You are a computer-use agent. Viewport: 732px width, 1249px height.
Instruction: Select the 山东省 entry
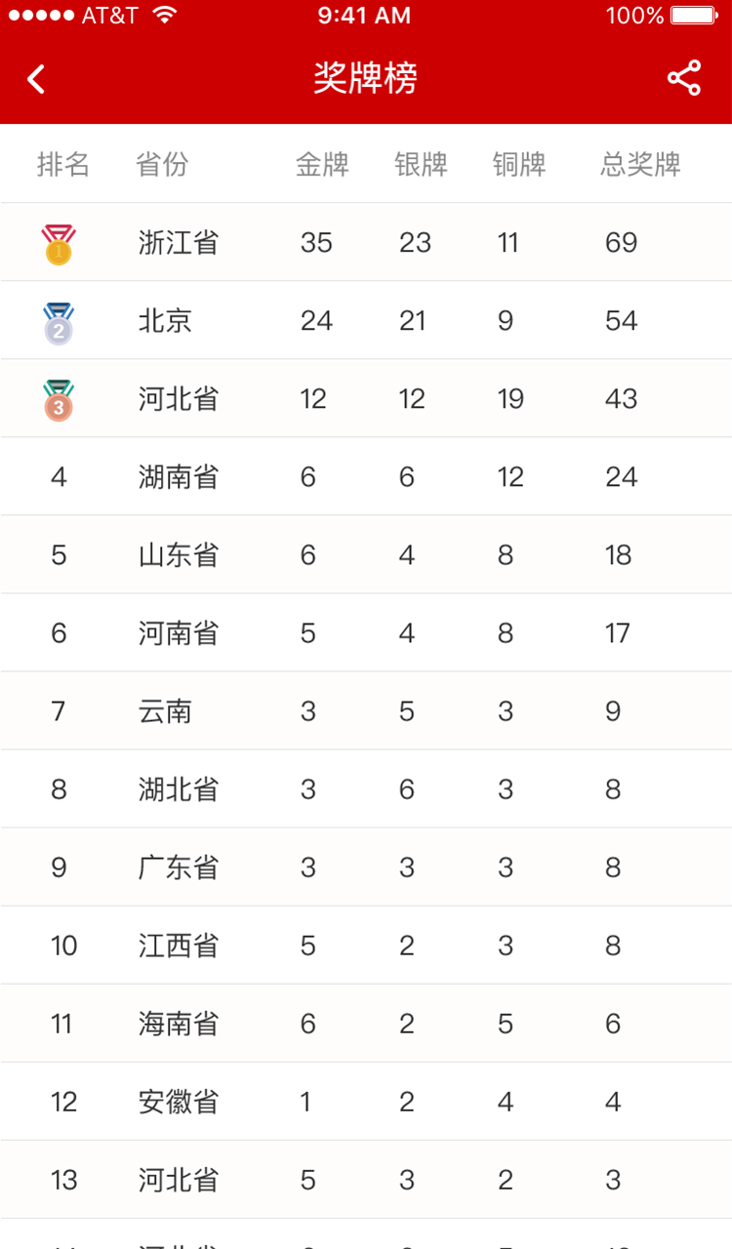click(x=366, y=554)
